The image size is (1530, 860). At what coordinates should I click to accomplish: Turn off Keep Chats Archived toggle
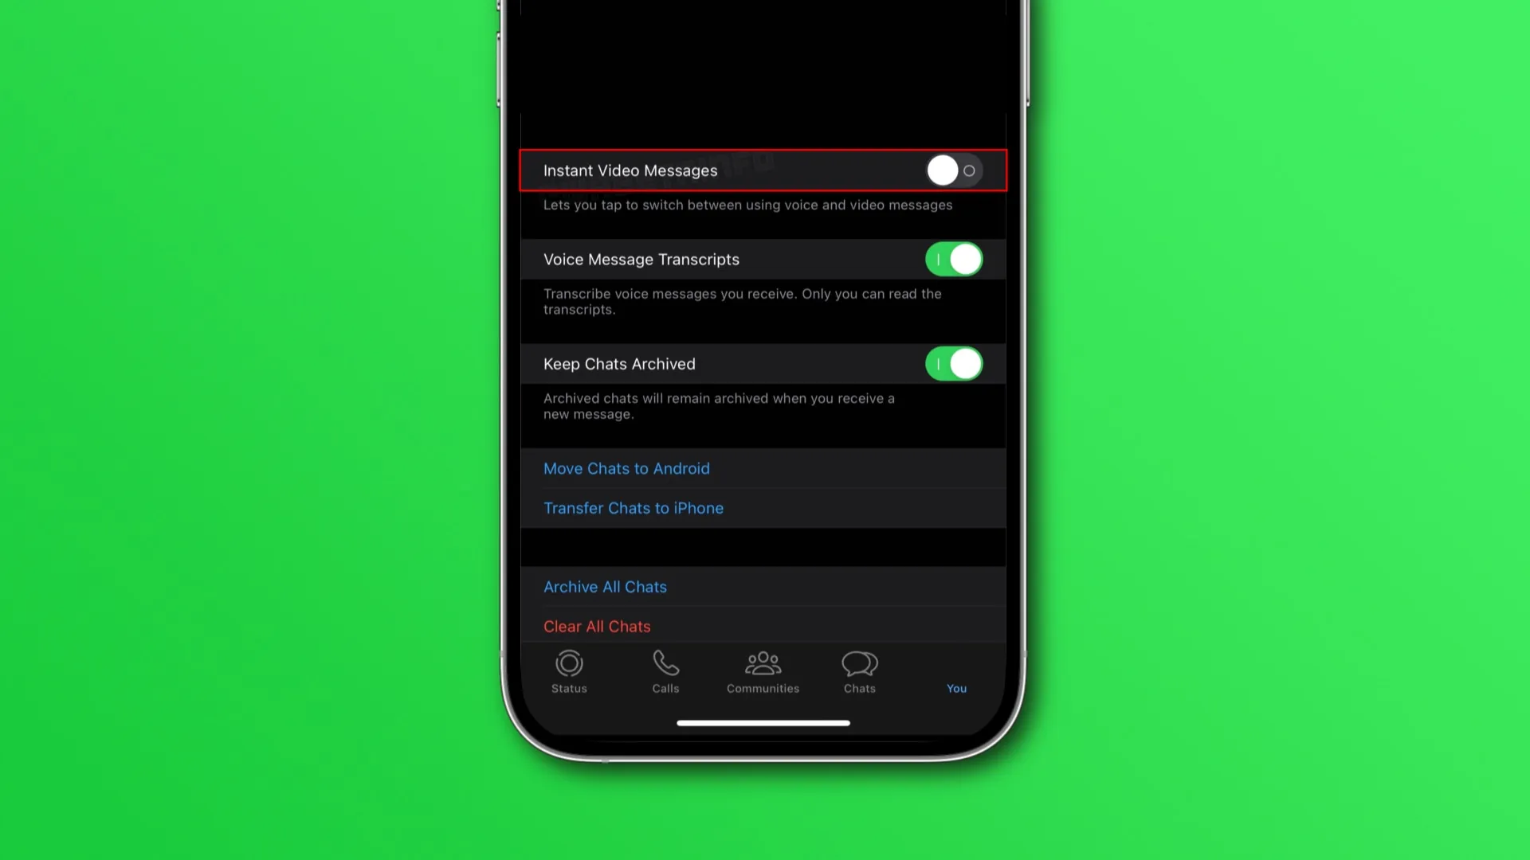pyautogui.click(x=954, y=365)
